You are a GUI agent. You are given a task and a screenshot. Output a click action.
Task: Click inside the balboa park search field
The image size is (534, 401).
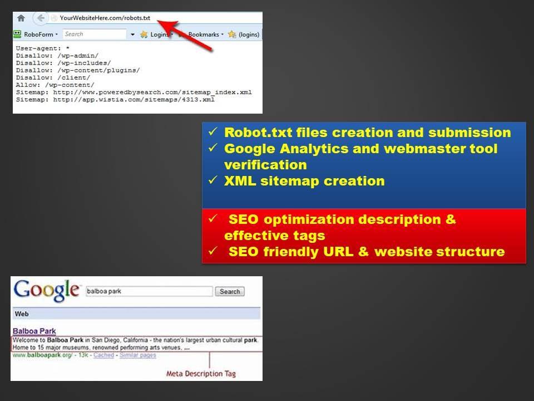pos(149,291)
